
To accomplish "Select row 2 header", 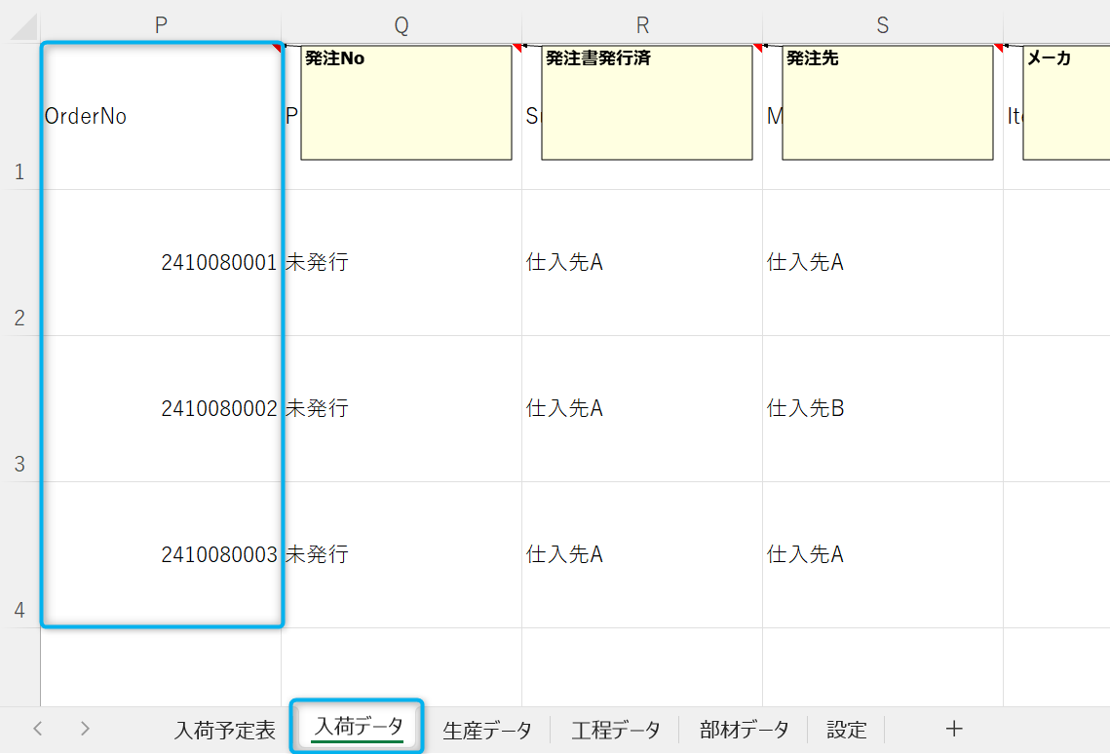I will tap(19, 263).
